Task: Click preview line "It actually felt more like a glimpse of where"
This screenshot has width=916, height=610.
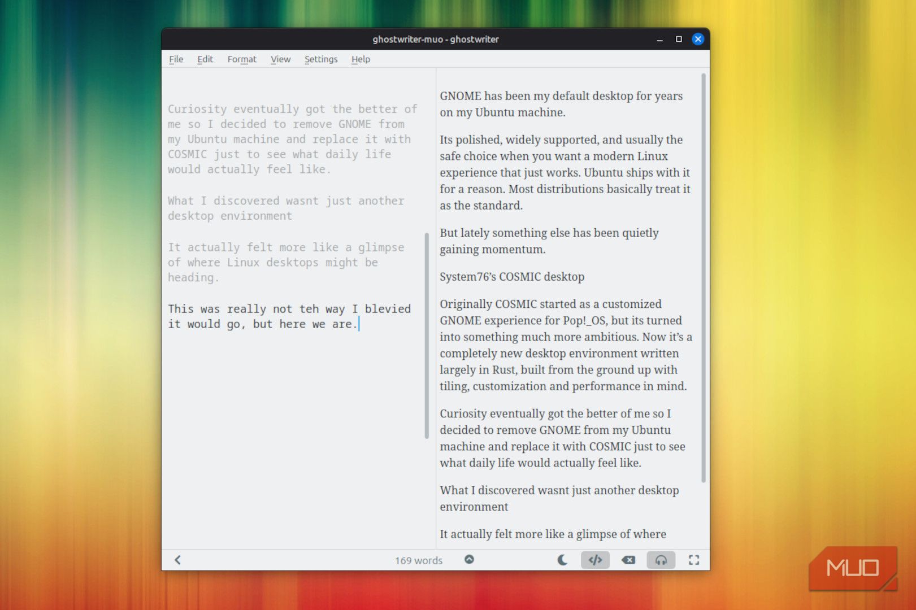Action: click(x=553, y=534)
